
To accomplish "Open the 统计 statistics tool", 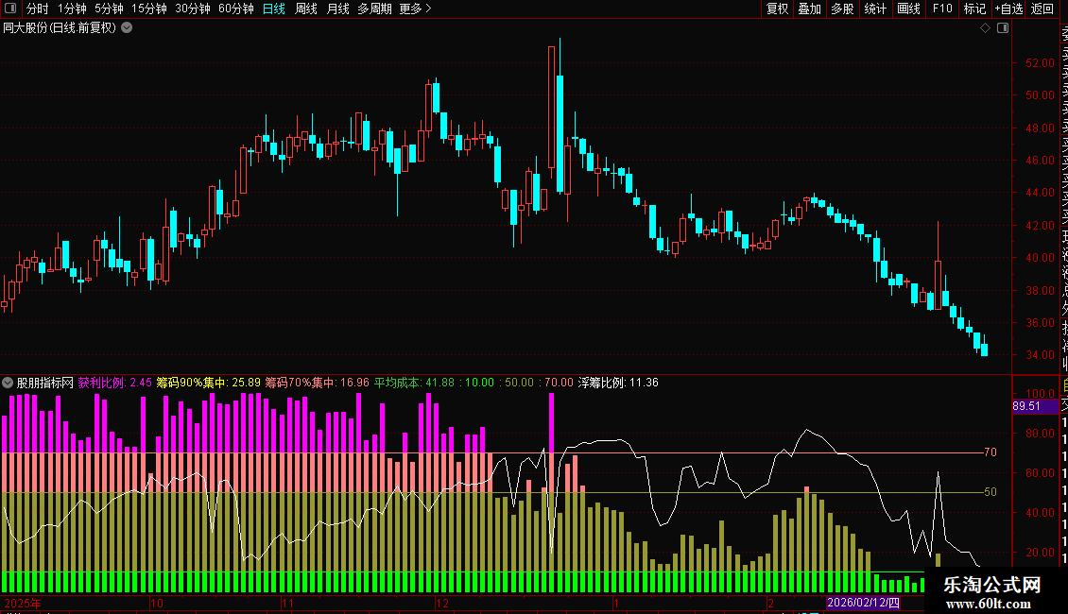I will coord(875,9).
